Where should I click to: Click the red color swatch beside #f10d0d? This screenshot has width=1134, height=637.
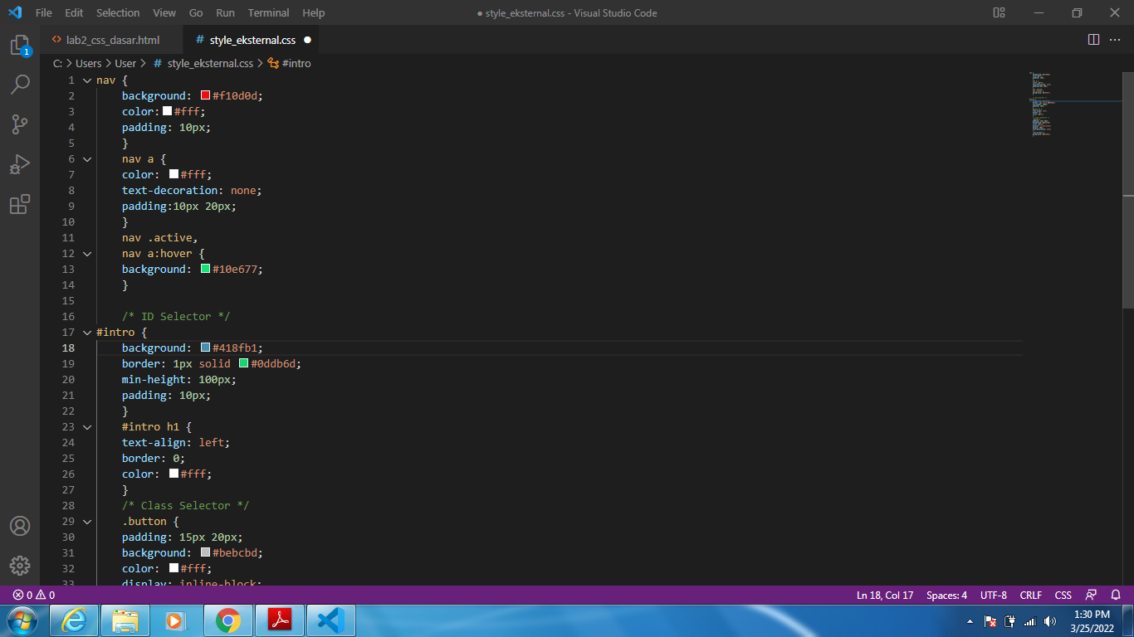(204, 95)
